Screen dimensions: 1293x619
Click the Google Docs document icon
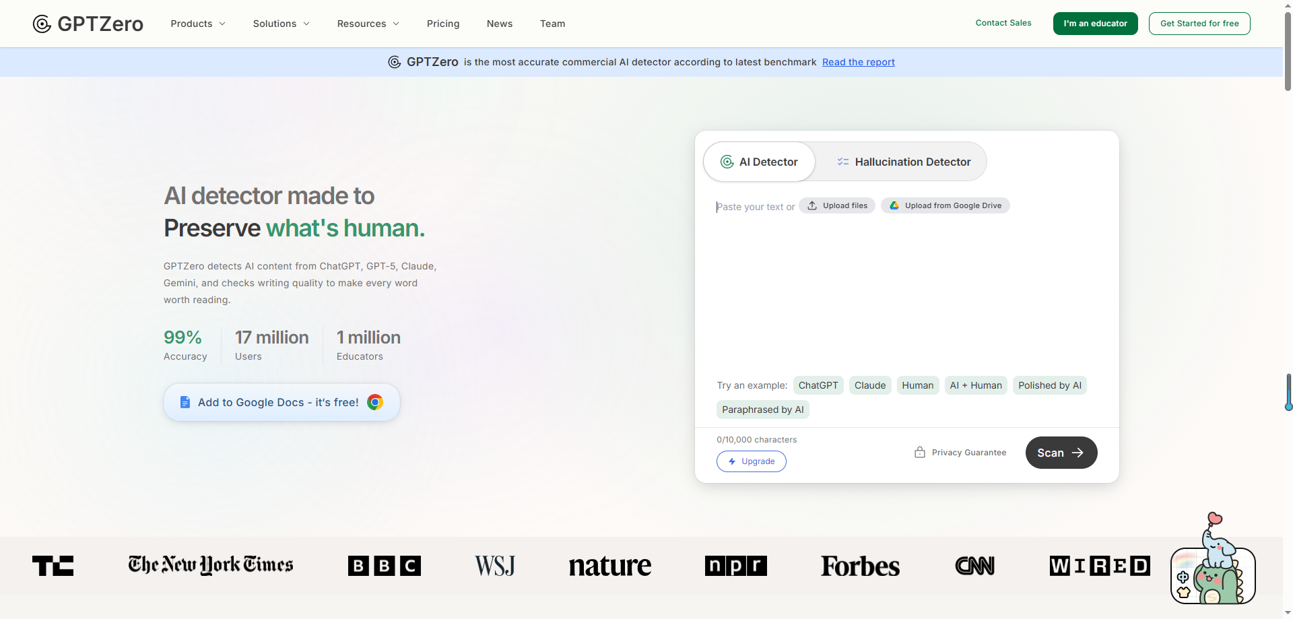tap(185, 402)
